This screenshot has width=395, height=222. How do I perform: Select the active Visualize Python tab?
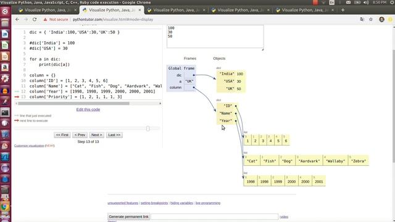click(112, 10)
